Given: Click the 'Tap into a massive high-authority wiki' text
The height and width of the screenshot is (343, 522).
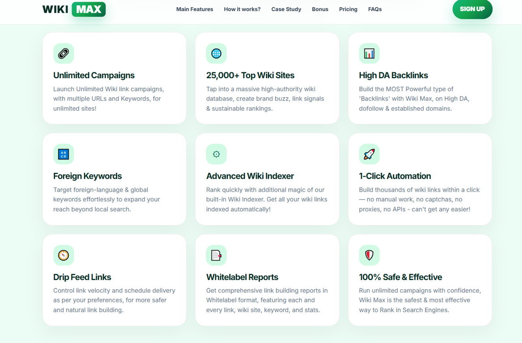Looking at the screenshot, I should coord(265,99).
